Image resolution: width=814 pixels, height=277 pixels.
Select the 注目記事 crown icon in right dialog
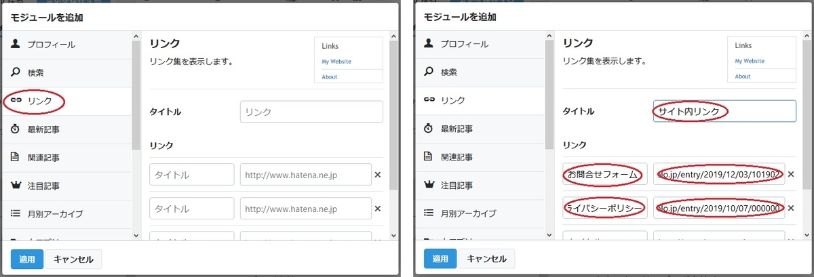(x=429, y=185)
